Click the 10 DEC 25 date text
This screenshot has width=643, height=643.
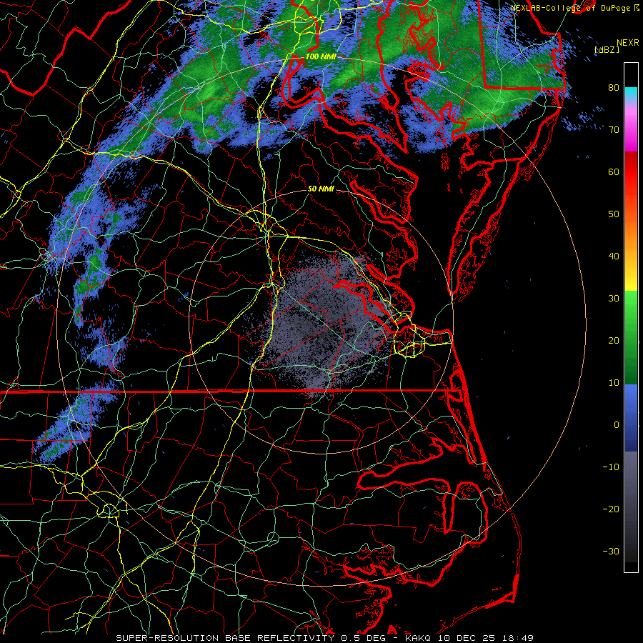point(466,638)
